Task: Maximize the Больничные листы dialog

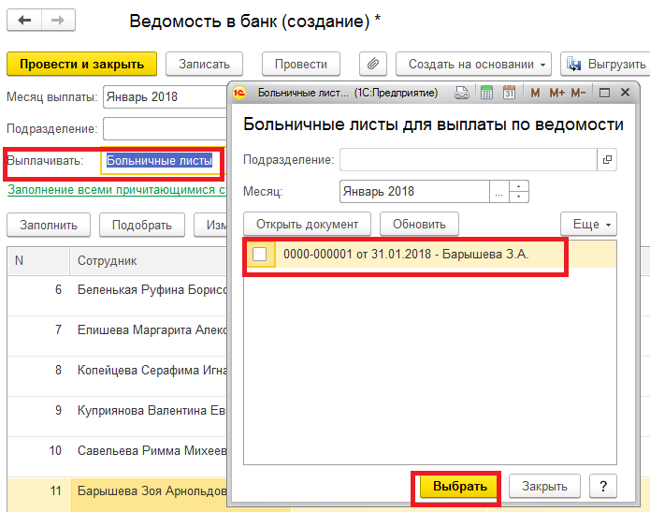Action: (x=604, y=93)
